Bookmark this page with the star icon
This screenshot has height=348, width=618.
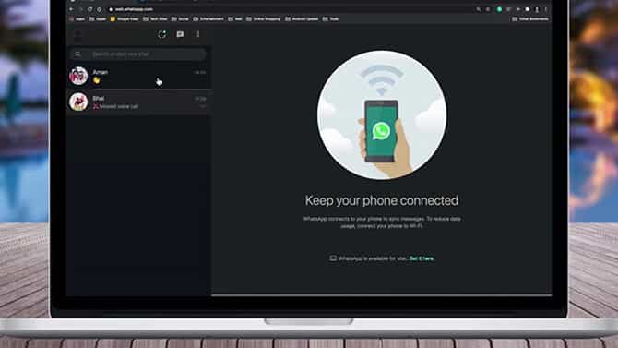click(488, 9)
